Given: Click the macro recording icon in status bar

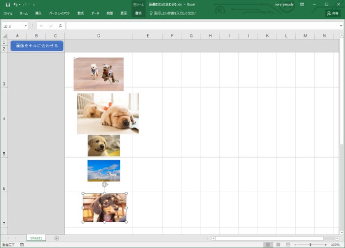Looking at the screenshot, I should pyautogui.click(x=22, y=245).
